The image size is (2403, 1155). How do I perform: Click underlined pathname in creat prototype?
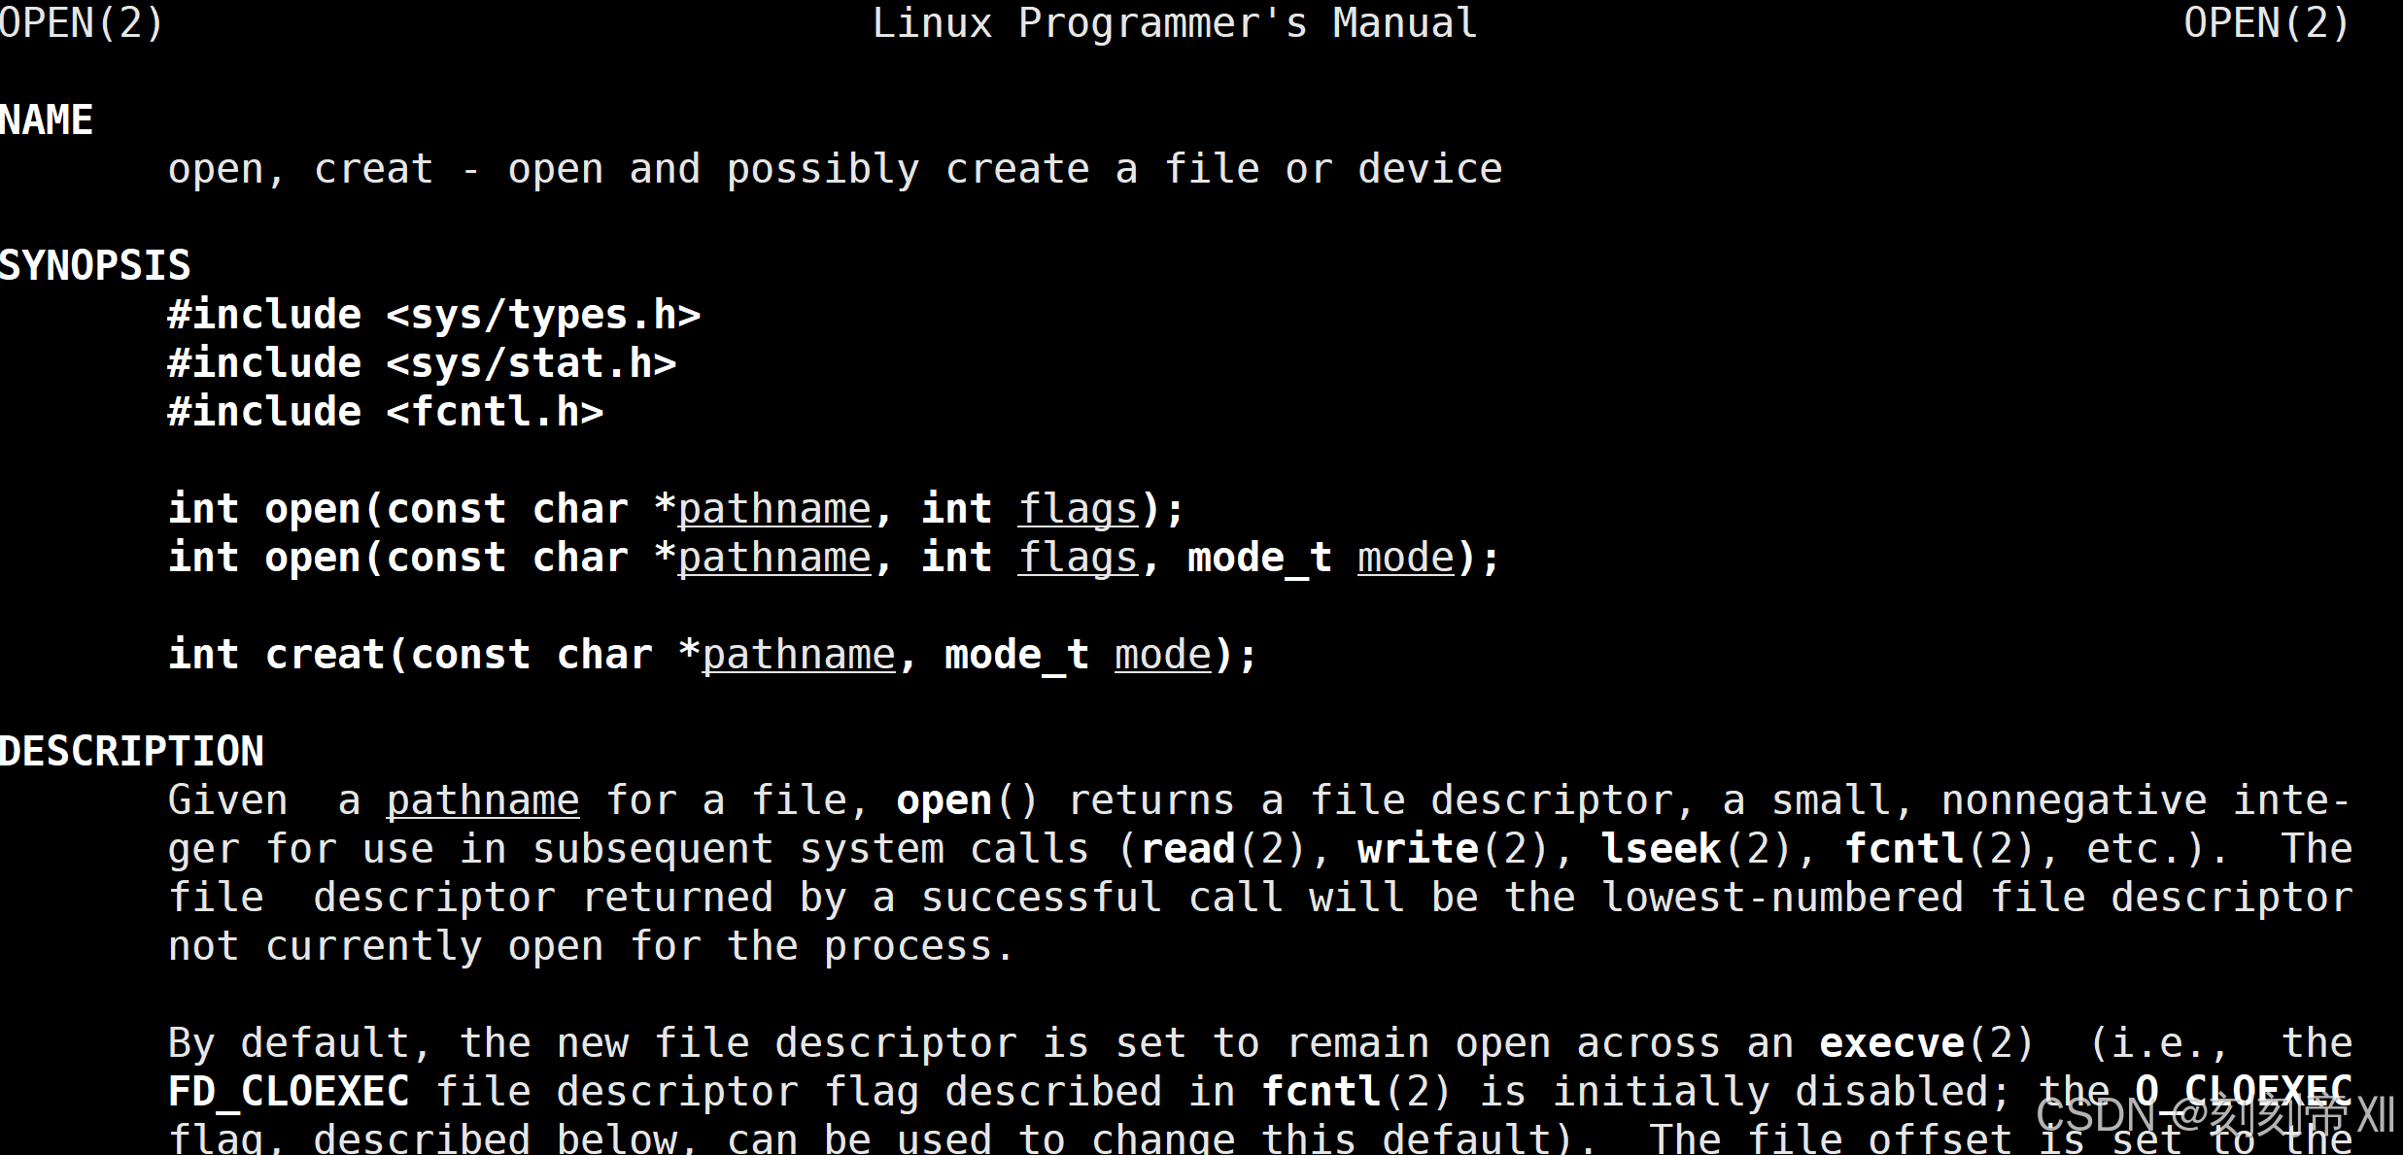799,656
